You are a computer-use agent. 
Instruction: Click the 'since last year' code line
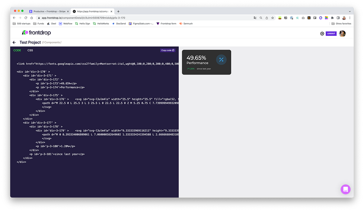point(57,154)
